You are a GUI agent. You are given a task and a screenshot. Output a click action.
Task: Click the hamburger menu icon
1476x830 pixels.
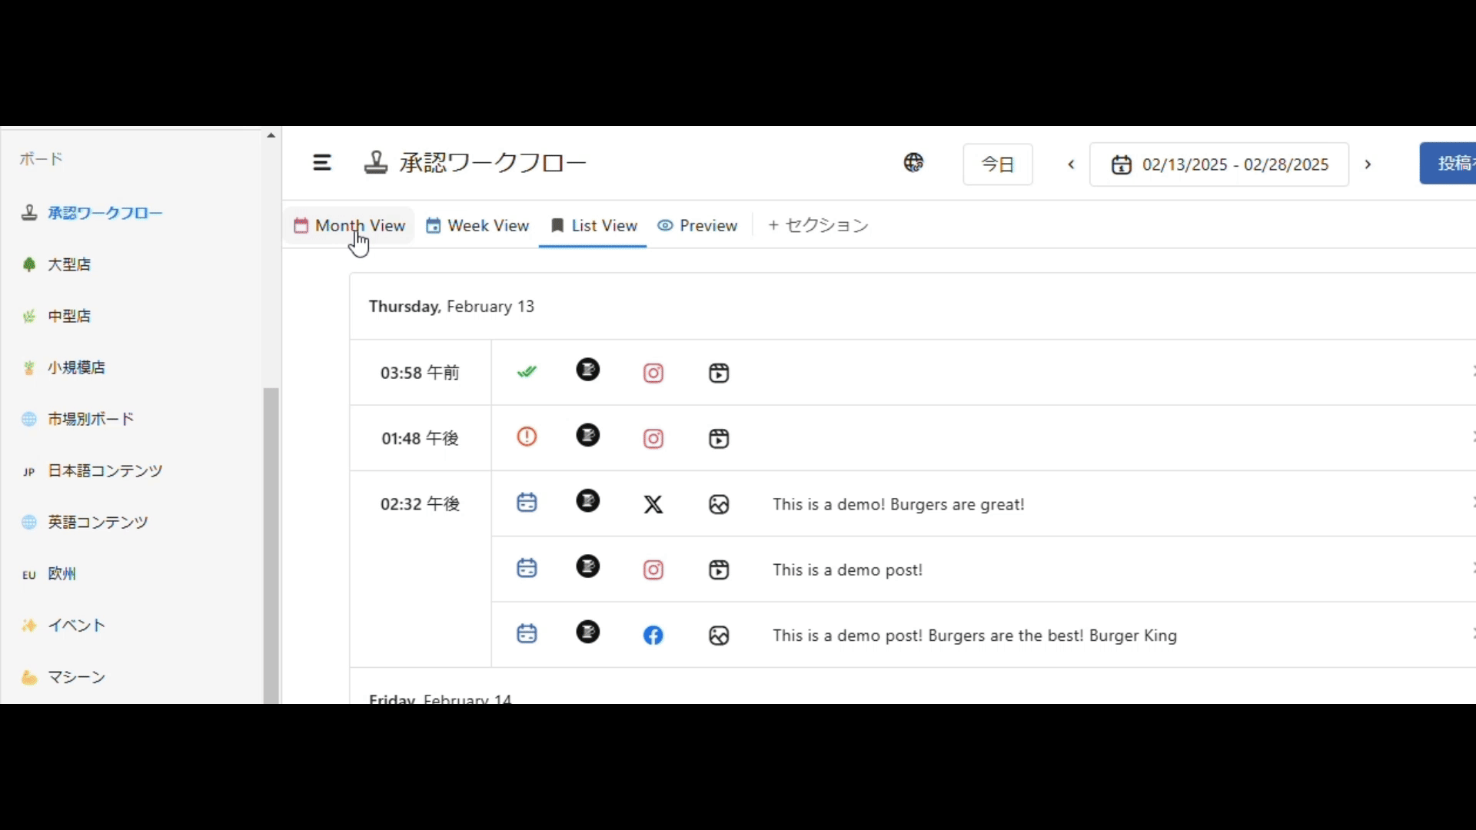(322, 163)
